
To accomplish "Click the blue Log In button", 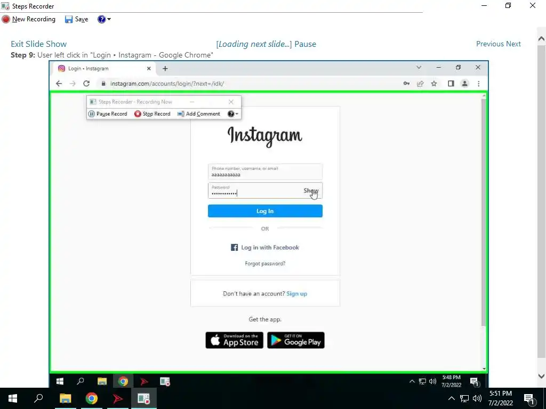I will pos(265,211).
